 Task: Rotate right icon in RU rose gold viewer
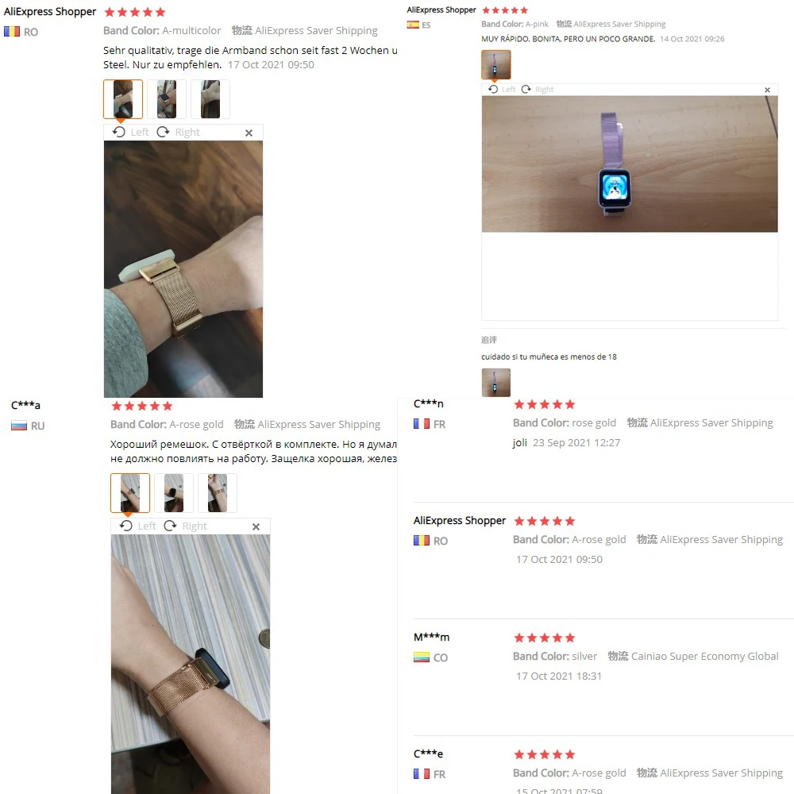point(170,526)
